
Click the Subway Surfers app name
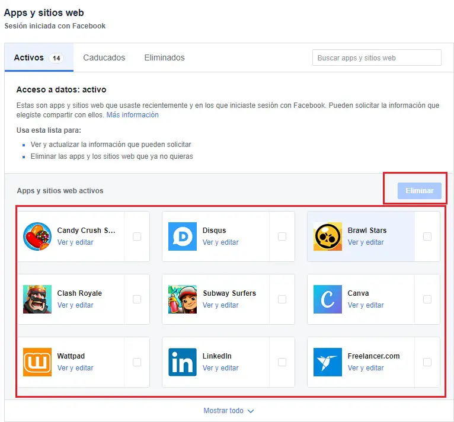click(229, 293)
